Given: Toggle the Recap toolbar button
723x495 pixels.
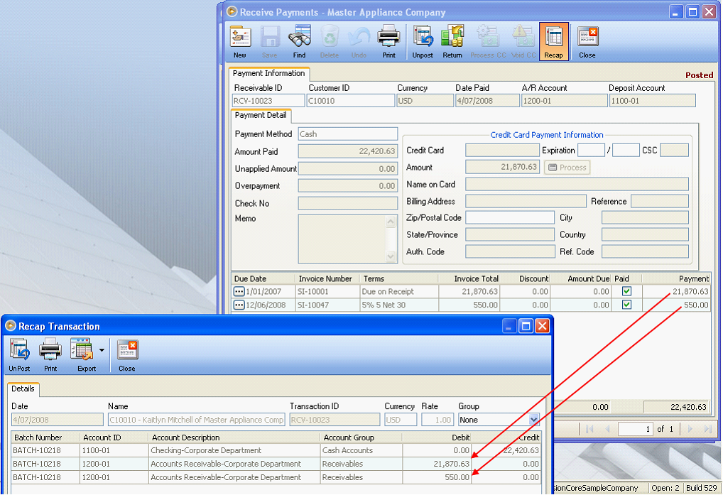Looking at the screenshot, I should [x=553, y=42].
